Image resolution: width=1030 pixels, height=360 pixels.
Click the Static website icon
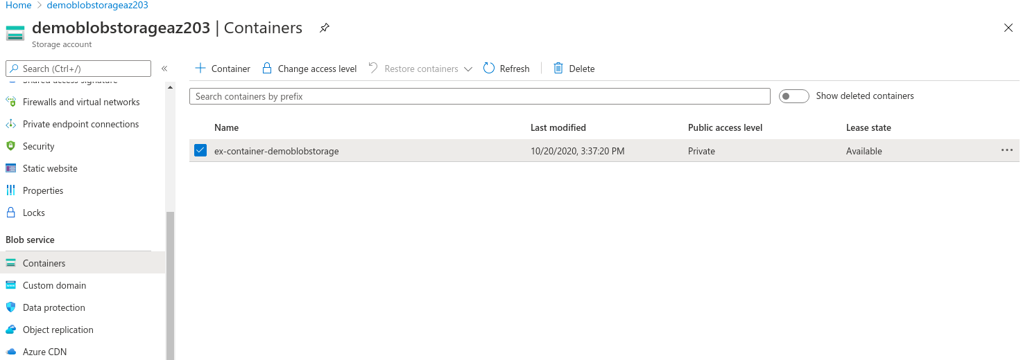tap(10, 168)
